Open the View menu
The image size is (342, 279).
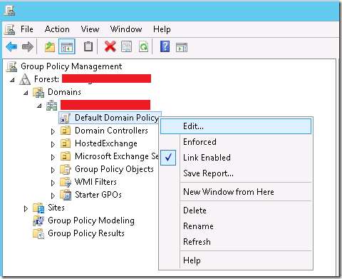90,29
